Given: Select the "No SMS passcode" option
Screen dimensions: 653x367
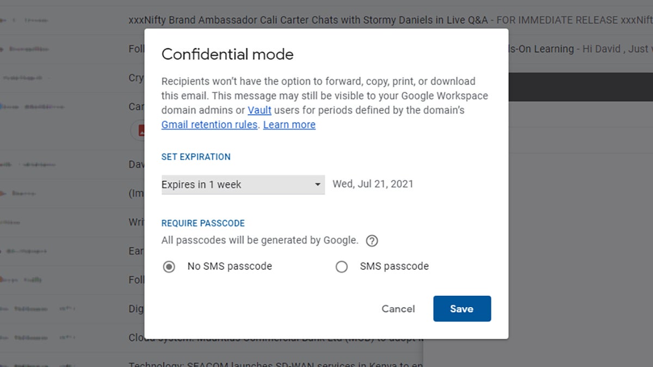Looking at the screenshot, I should [169, 266].
